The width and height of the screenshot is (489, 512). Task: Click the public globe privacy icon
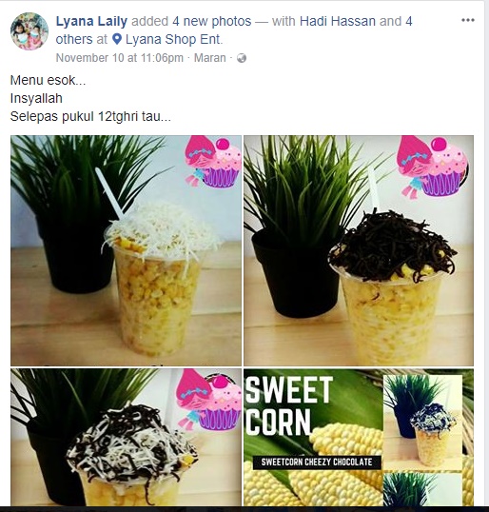[x=242, y=58]
